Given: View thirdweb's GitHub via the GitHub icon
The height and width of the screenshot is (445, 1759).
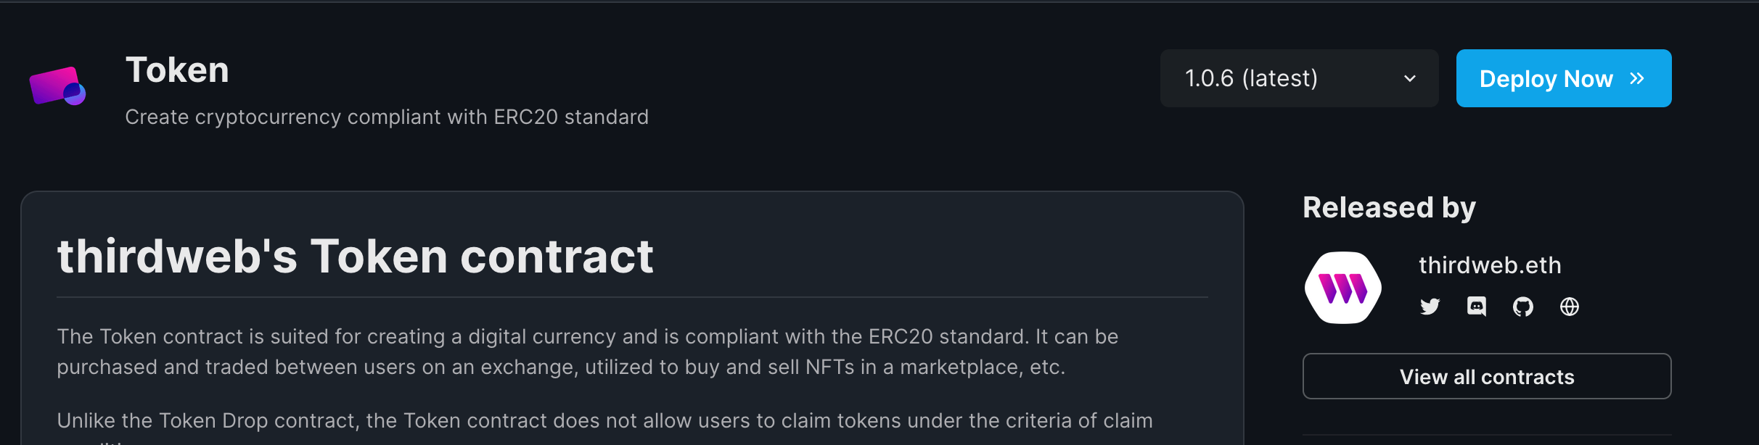Looking at the screenshot, I should pos(1523,307).
